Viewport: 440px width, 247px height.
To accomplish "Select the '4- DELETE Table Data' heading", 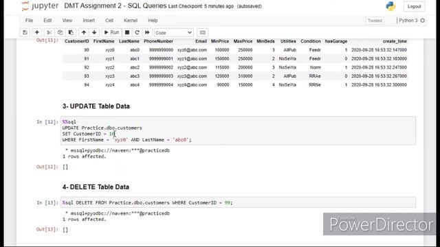I will [x=96, y=187].
